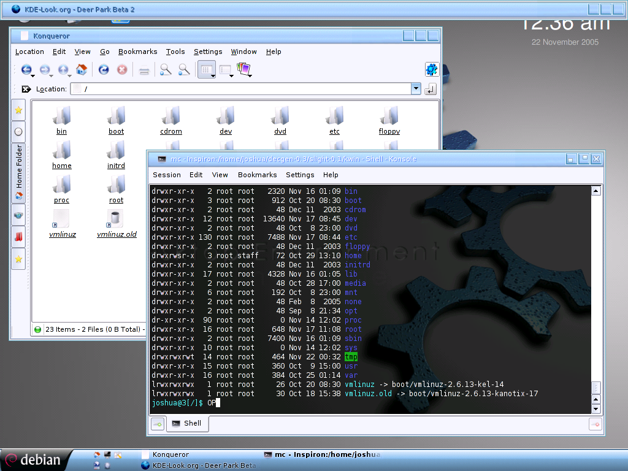628x471 pixels.
Task: Click the Back arrow in Konqueror toolbar
Action: pyautogui.click(x=26, y=70)
